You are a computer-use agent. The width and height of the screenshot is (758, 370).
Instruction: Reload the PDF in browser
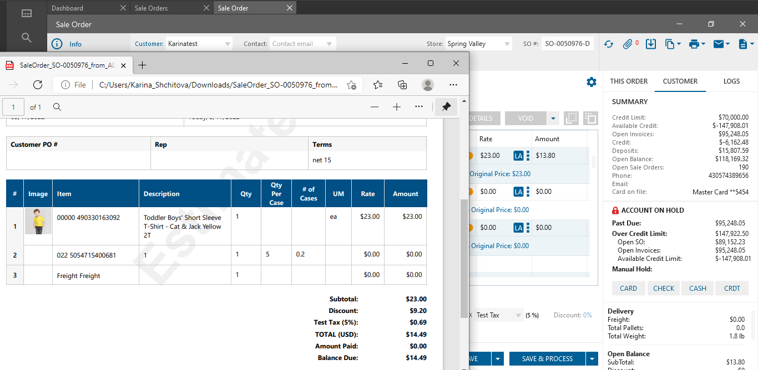click(x=38, y=85)
